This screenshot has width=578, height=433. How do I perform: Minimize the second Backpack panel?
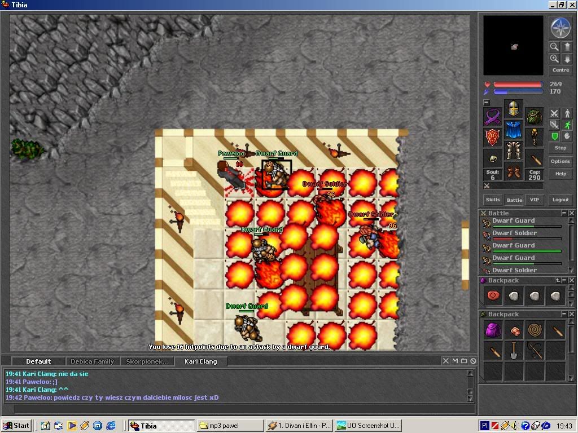pyautogui.click(x=564, y=314)
